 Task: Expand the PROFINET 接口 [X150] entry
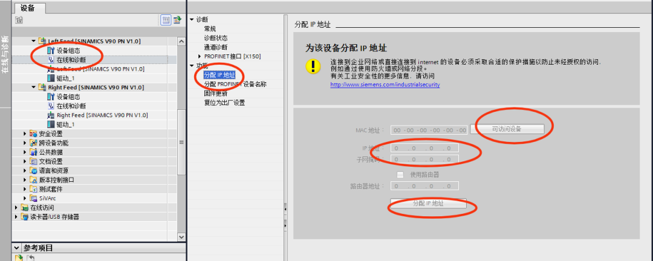[200, 56]
